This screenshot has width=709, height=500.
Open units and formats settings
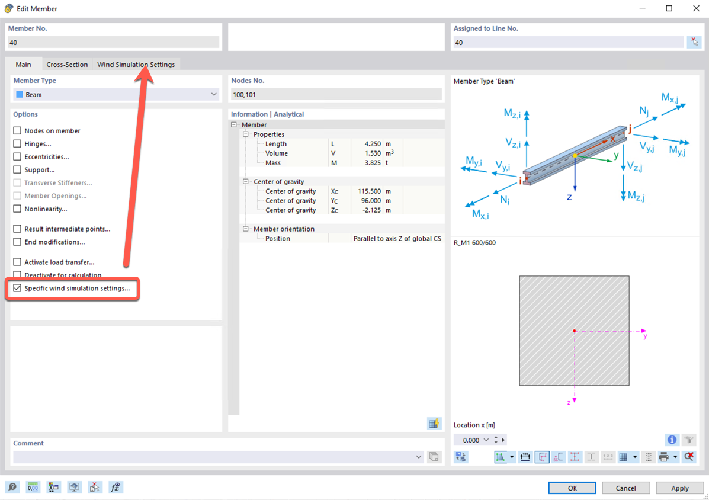53,487
